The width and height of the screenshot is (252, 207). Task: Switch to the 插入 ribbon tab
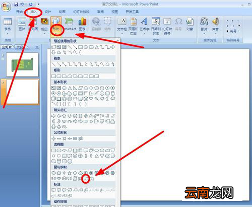click(x=33, y=12)
